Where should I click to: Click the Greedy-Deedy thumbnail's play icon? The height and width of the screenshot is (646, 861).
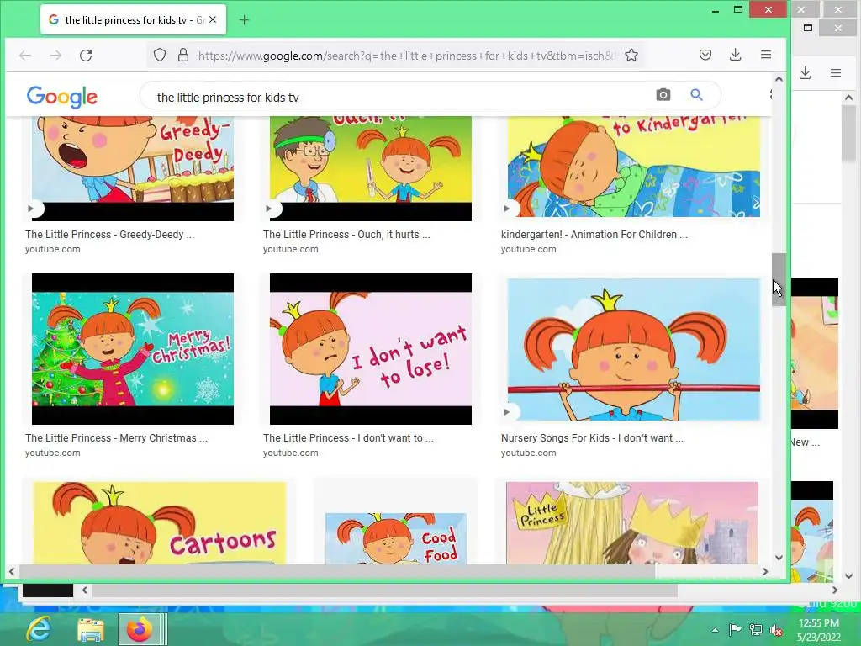pos(31,209)
